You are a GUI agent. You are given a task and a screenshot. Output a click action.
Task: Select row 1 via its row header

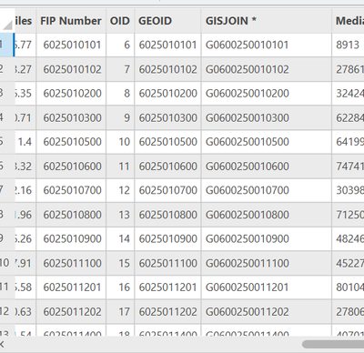(x=6, y=45)
